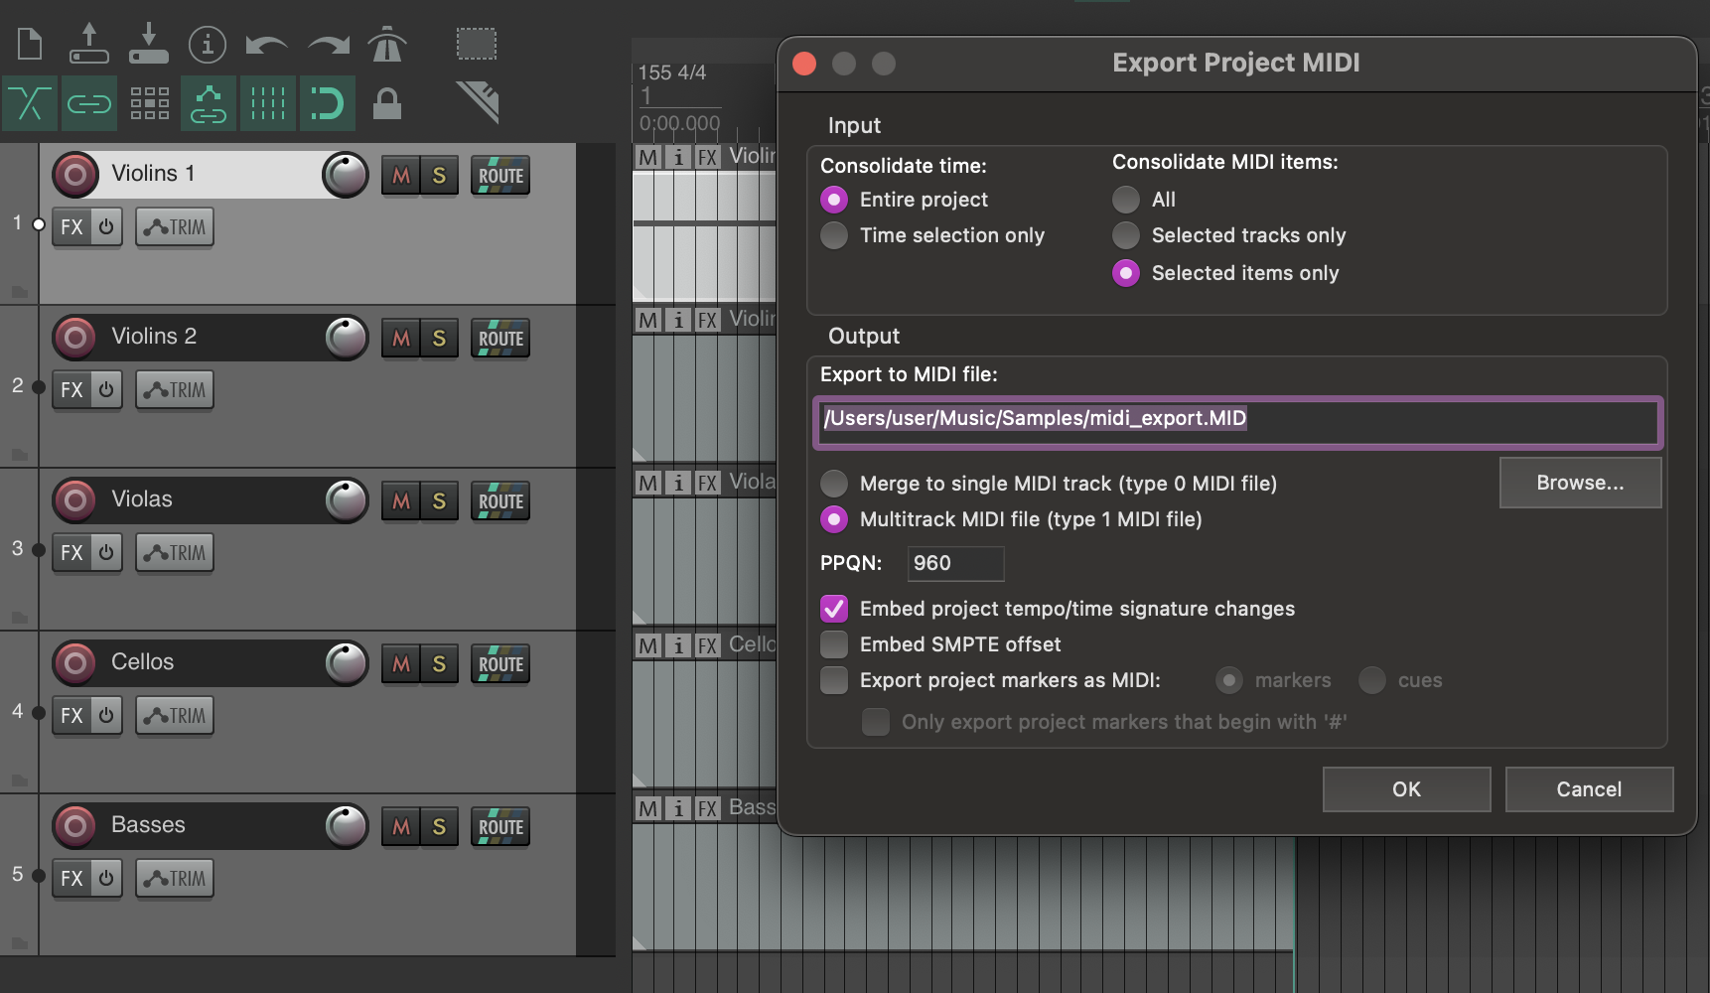Click the Browse... button

[x=1580, y=483]
